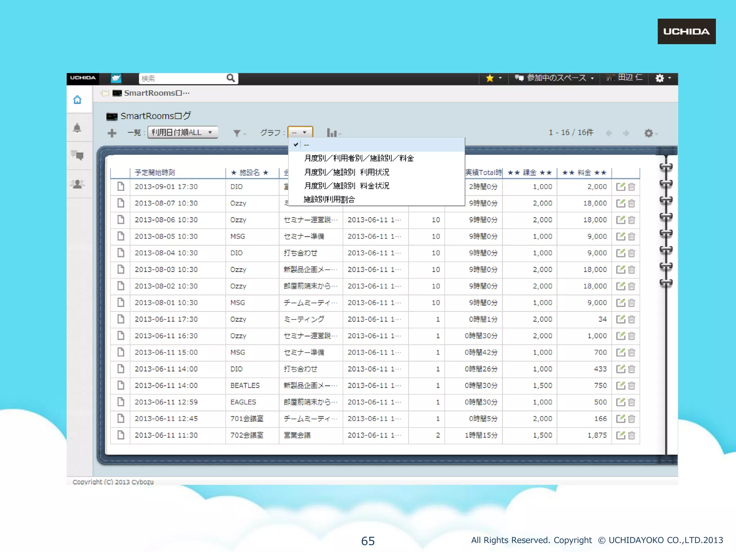Open the messages speech-bubble sidebar icon
736x552 pixels.
pos(77,156)
